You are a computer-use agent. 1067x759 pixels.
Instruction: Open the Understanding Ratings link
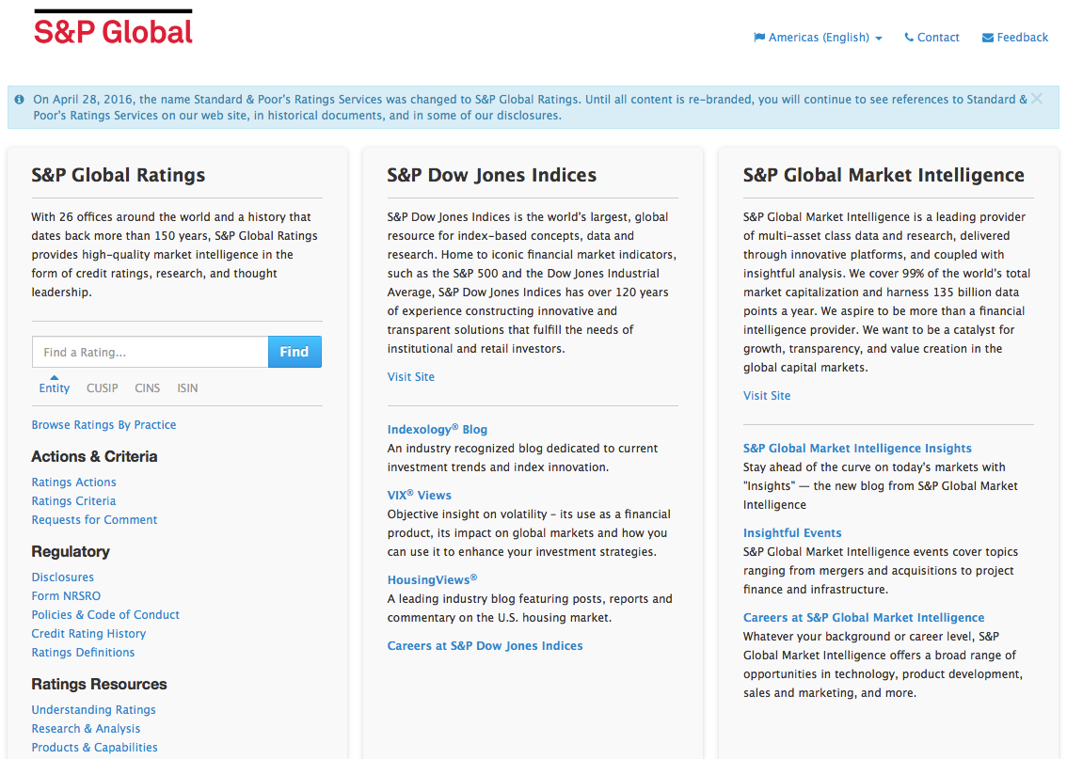[93, 709]
